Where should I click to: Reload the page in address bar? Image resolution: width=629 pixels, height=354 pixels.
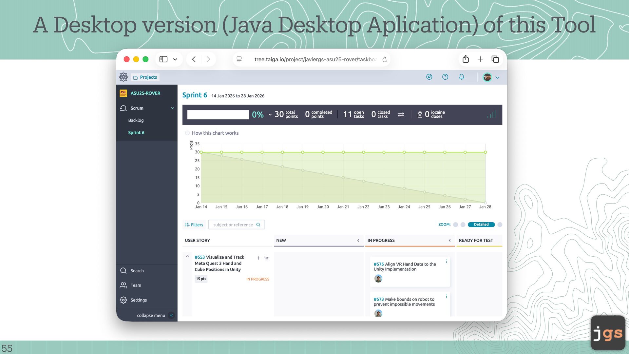385,59
